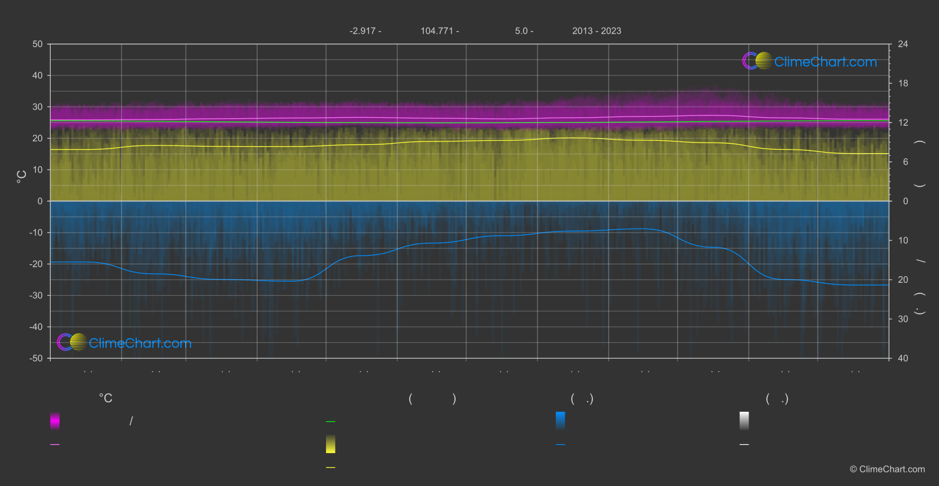The image size is (939, 486).
Task: Click the rotated °C axis title
Action: pos(21,176)
